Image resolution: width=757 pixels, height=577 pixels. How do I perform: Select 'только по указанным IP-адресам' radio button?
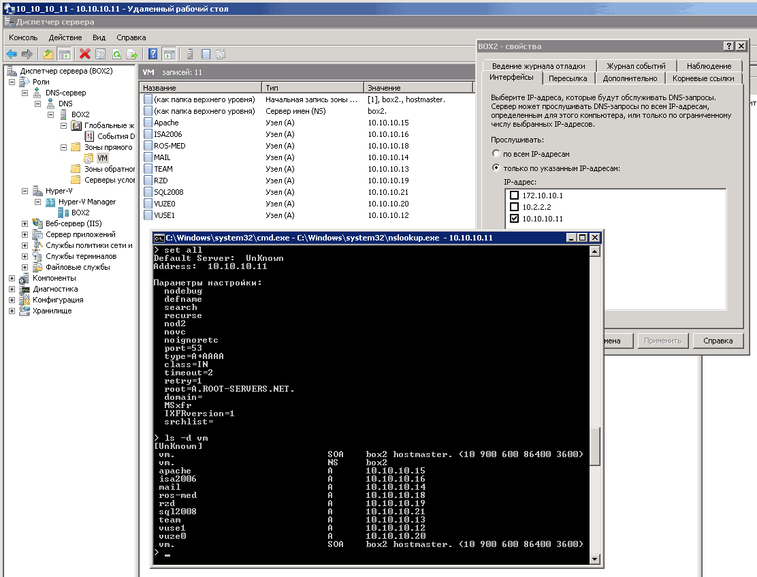(x=496, y=168)
